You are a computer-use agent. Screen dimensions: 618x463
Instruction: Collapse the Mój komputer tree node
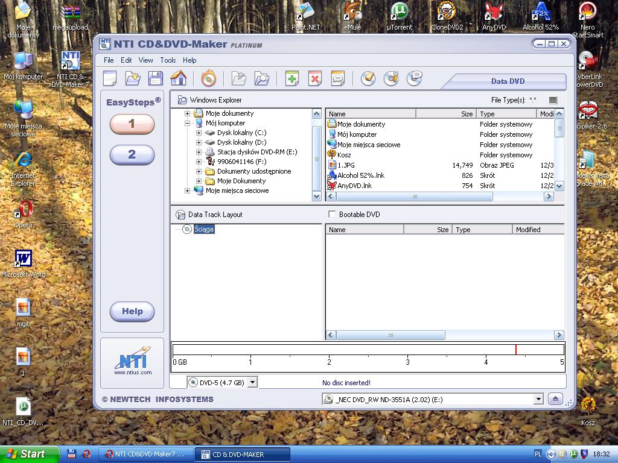coord(187,123)
